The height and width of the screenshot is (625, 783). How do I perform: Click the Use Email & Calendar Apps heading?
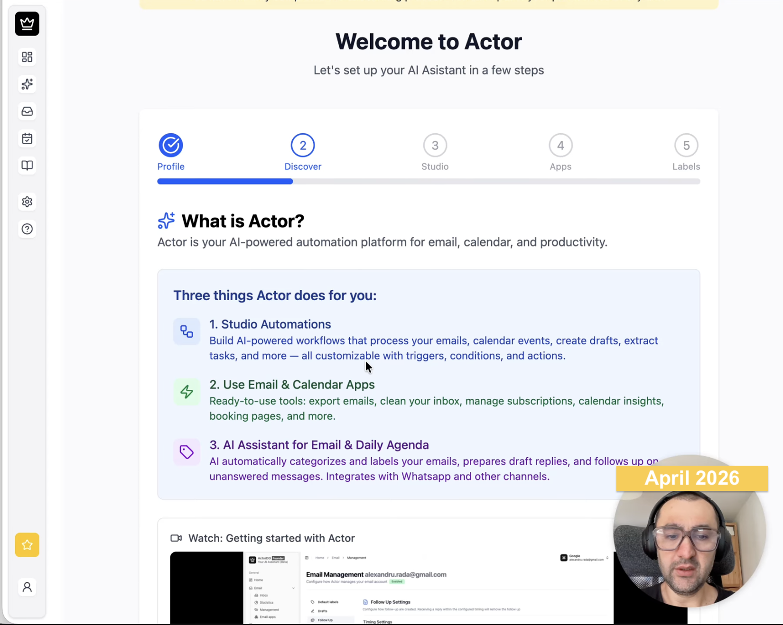292,385
